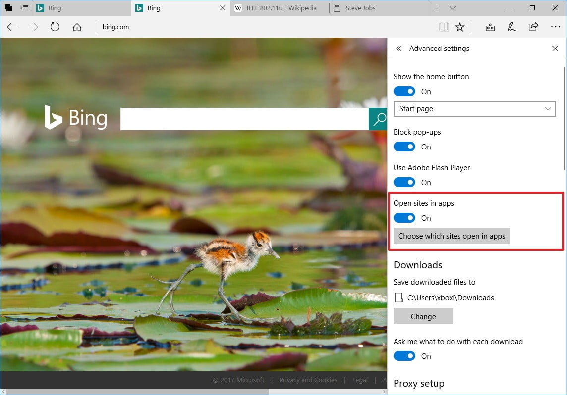Click Choose which sites open in apps

[452, 236]
